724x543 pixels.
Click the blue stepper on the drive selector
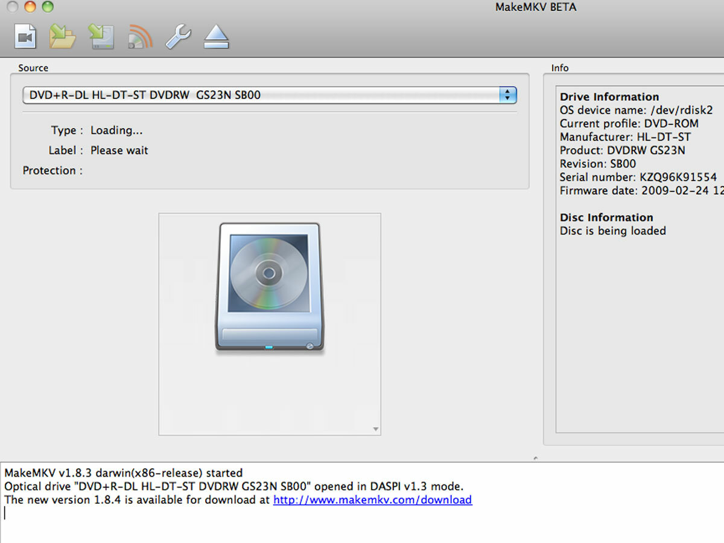pos(509,95)
